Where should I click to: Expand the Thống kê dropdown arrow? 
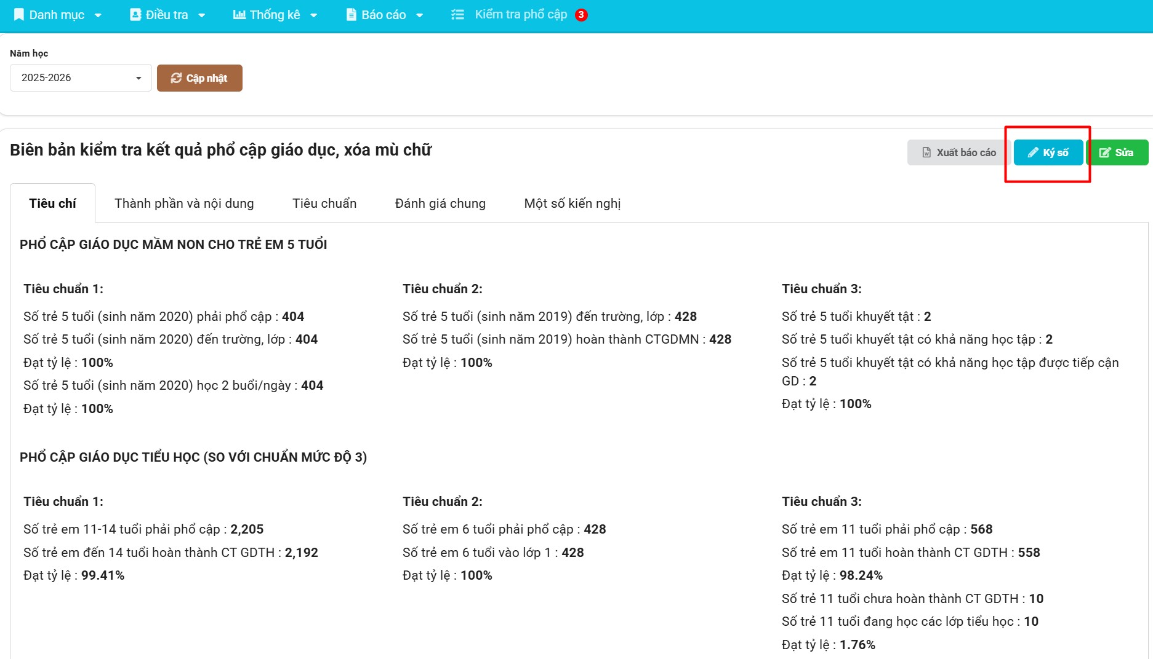(313, 15)
